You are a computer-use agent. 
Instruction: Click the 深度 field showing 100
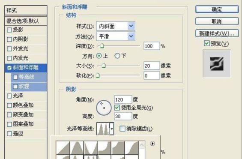(152, 46)
